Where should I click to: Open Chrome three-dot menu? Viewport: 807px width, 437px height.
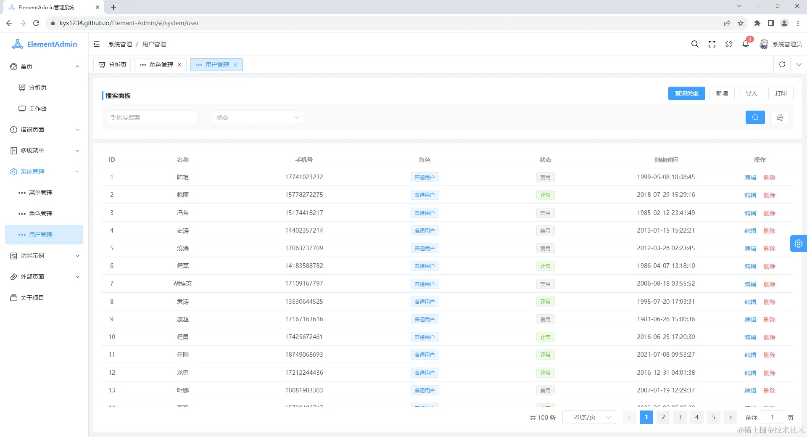(x=798, y=23)
